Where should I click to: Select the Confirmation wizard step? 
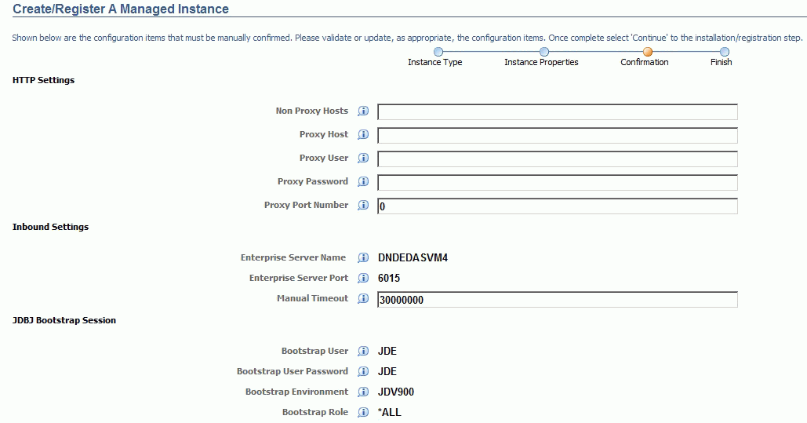(x=648, y=52)
